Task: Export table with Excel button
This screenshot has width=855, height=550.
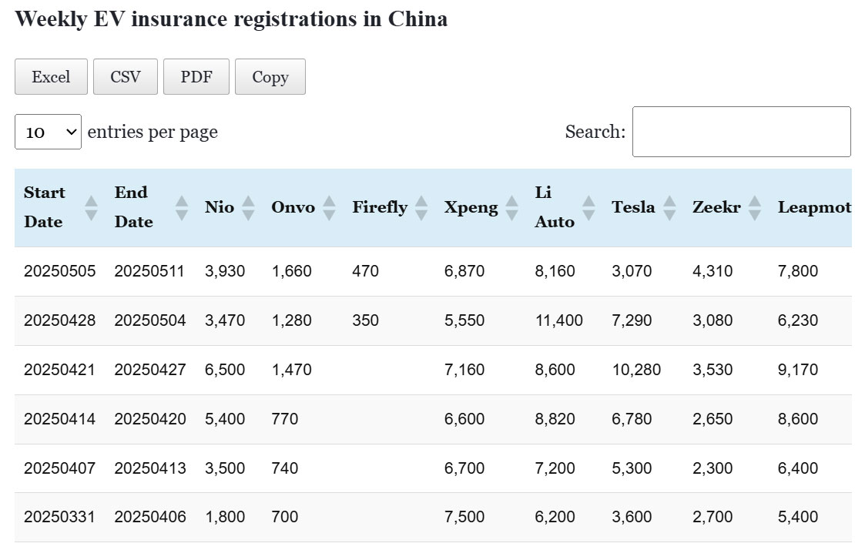Action: [x=51, y=77]
